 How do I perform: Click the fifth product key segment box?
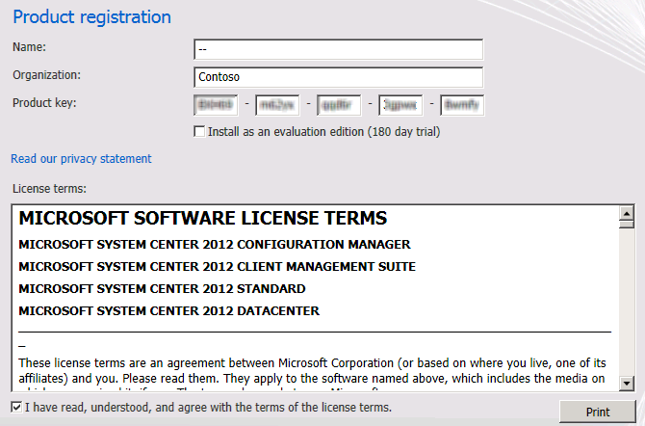tap(460, 103)
